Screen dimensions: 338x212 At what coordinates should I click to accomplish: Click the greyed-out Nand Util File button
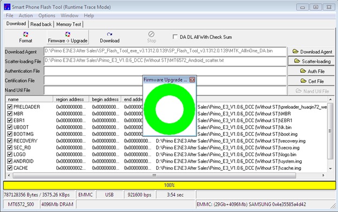click(312, 91)
